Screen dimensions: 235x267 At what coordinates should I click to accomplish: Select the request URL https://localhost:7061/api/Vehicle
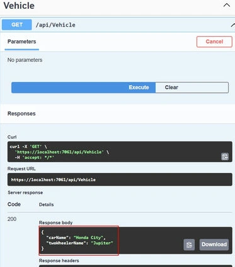click(54, 180)
